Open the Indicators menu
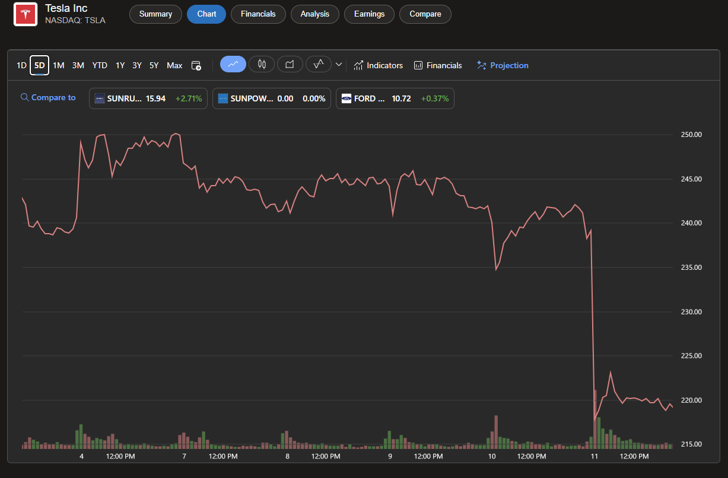 coord(378,65)
